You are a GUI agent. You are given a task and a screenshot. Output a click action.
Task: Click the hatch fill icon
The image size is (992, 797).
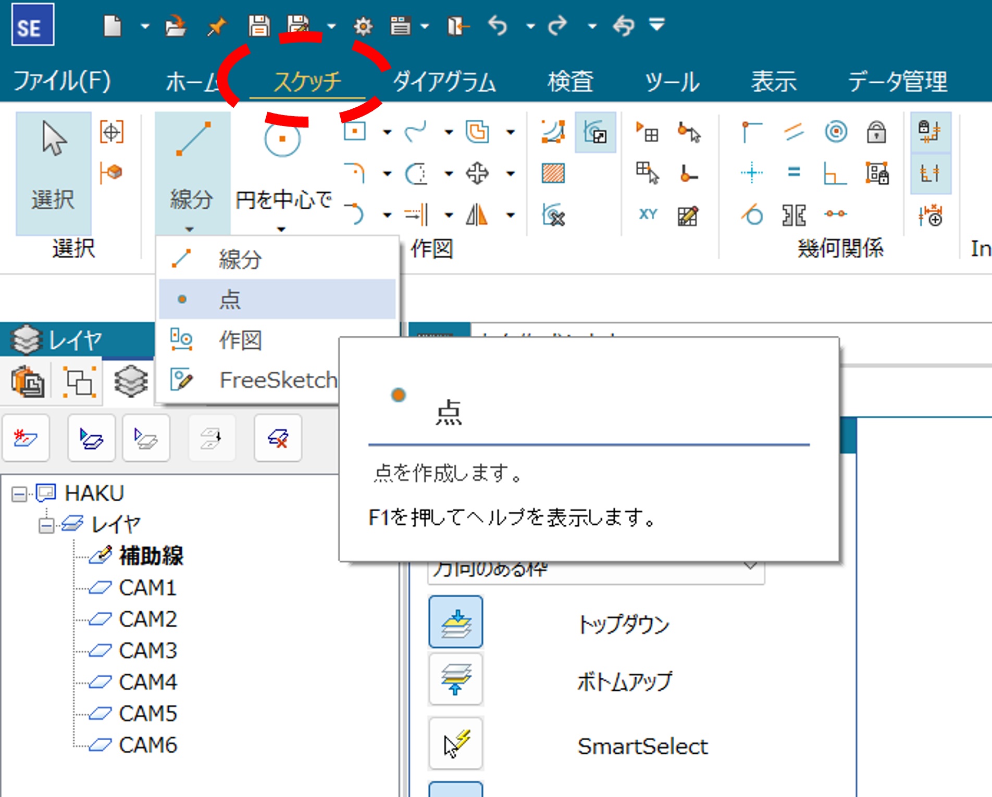pyautogui.click(x=553, y=173)
